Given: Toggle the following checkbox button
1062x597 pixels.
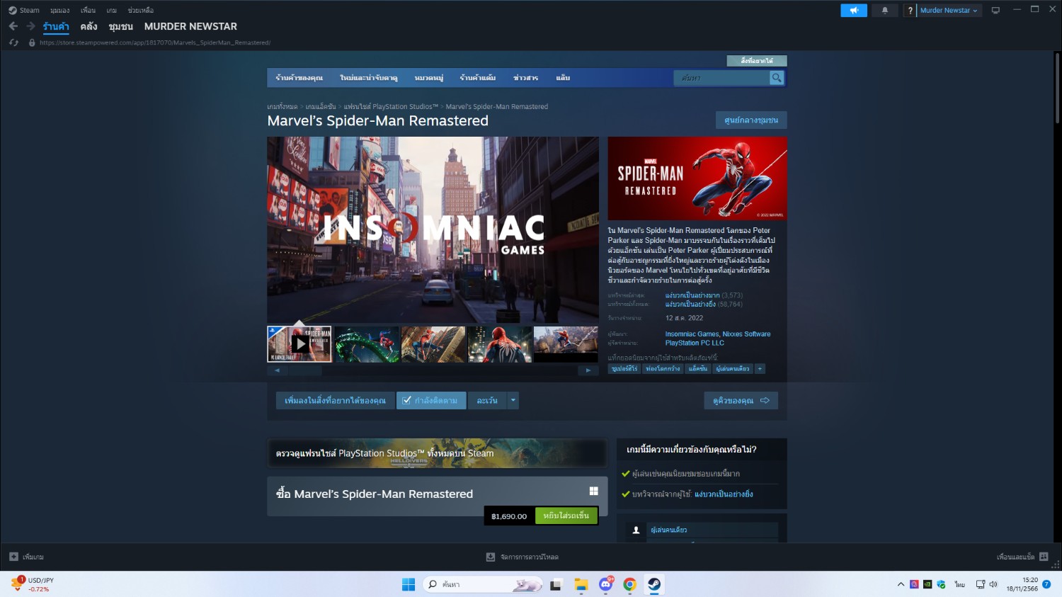Looking at the screenshot, I should point(431,401).
